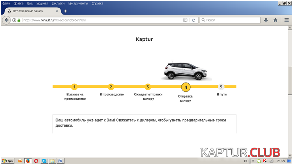
Task: Click the site information icon in address bar
Action: click(x=14, y=20)
